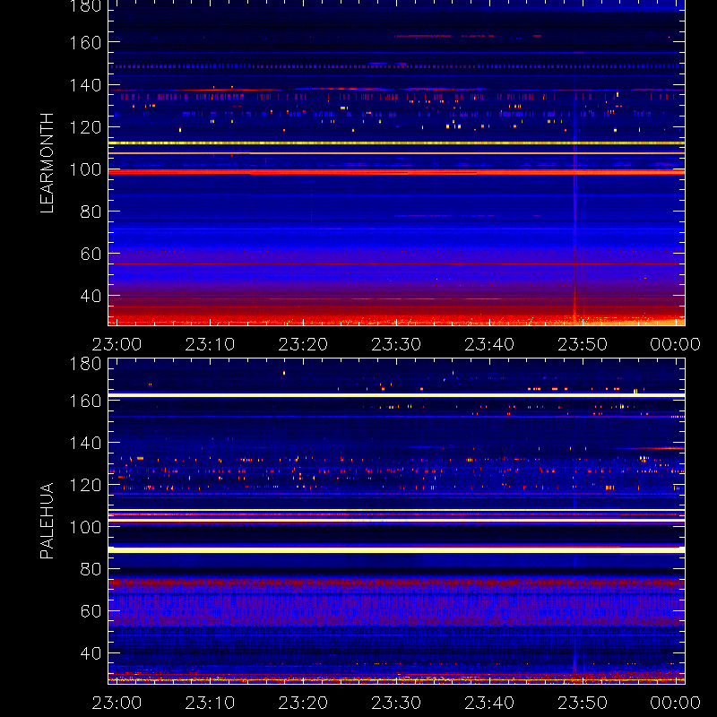
Task: Click the PALEHUA axis title
Action: [47, 521]
